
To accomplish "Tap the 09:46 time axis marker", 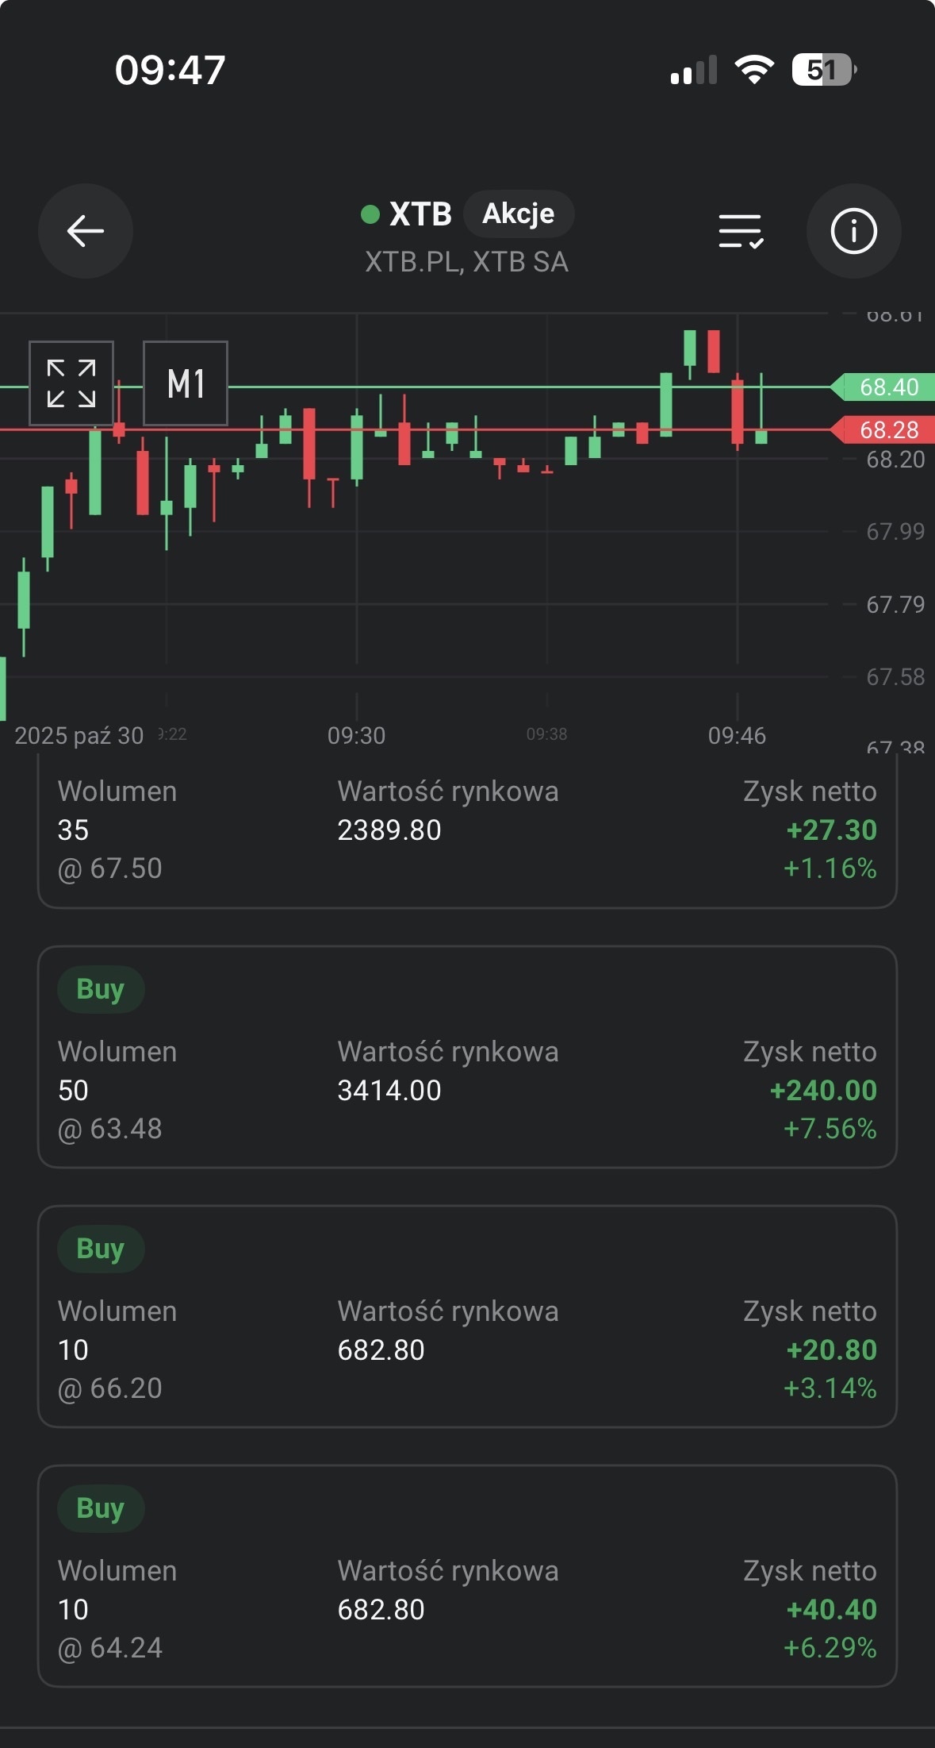I will coord(737,735).
